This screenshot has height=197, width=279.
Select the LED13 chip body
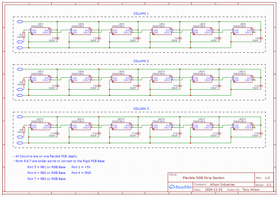point(40,126)
